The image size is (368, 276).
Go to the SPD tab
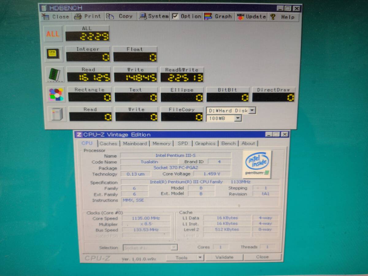(x=183, y=143)
